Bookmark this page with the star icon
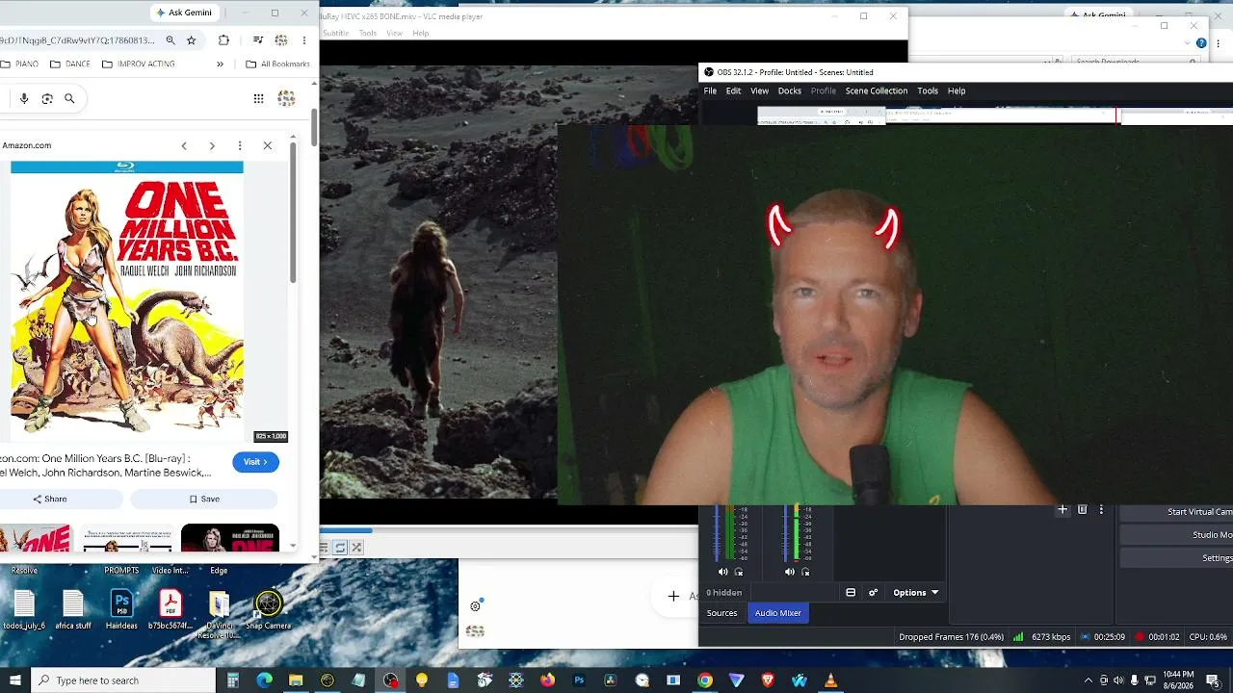1233x693 pixels. [x=191, y=40]
